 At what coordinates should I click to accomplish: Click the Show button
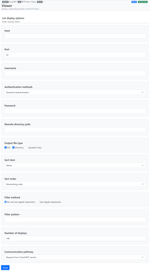(5, 268)
